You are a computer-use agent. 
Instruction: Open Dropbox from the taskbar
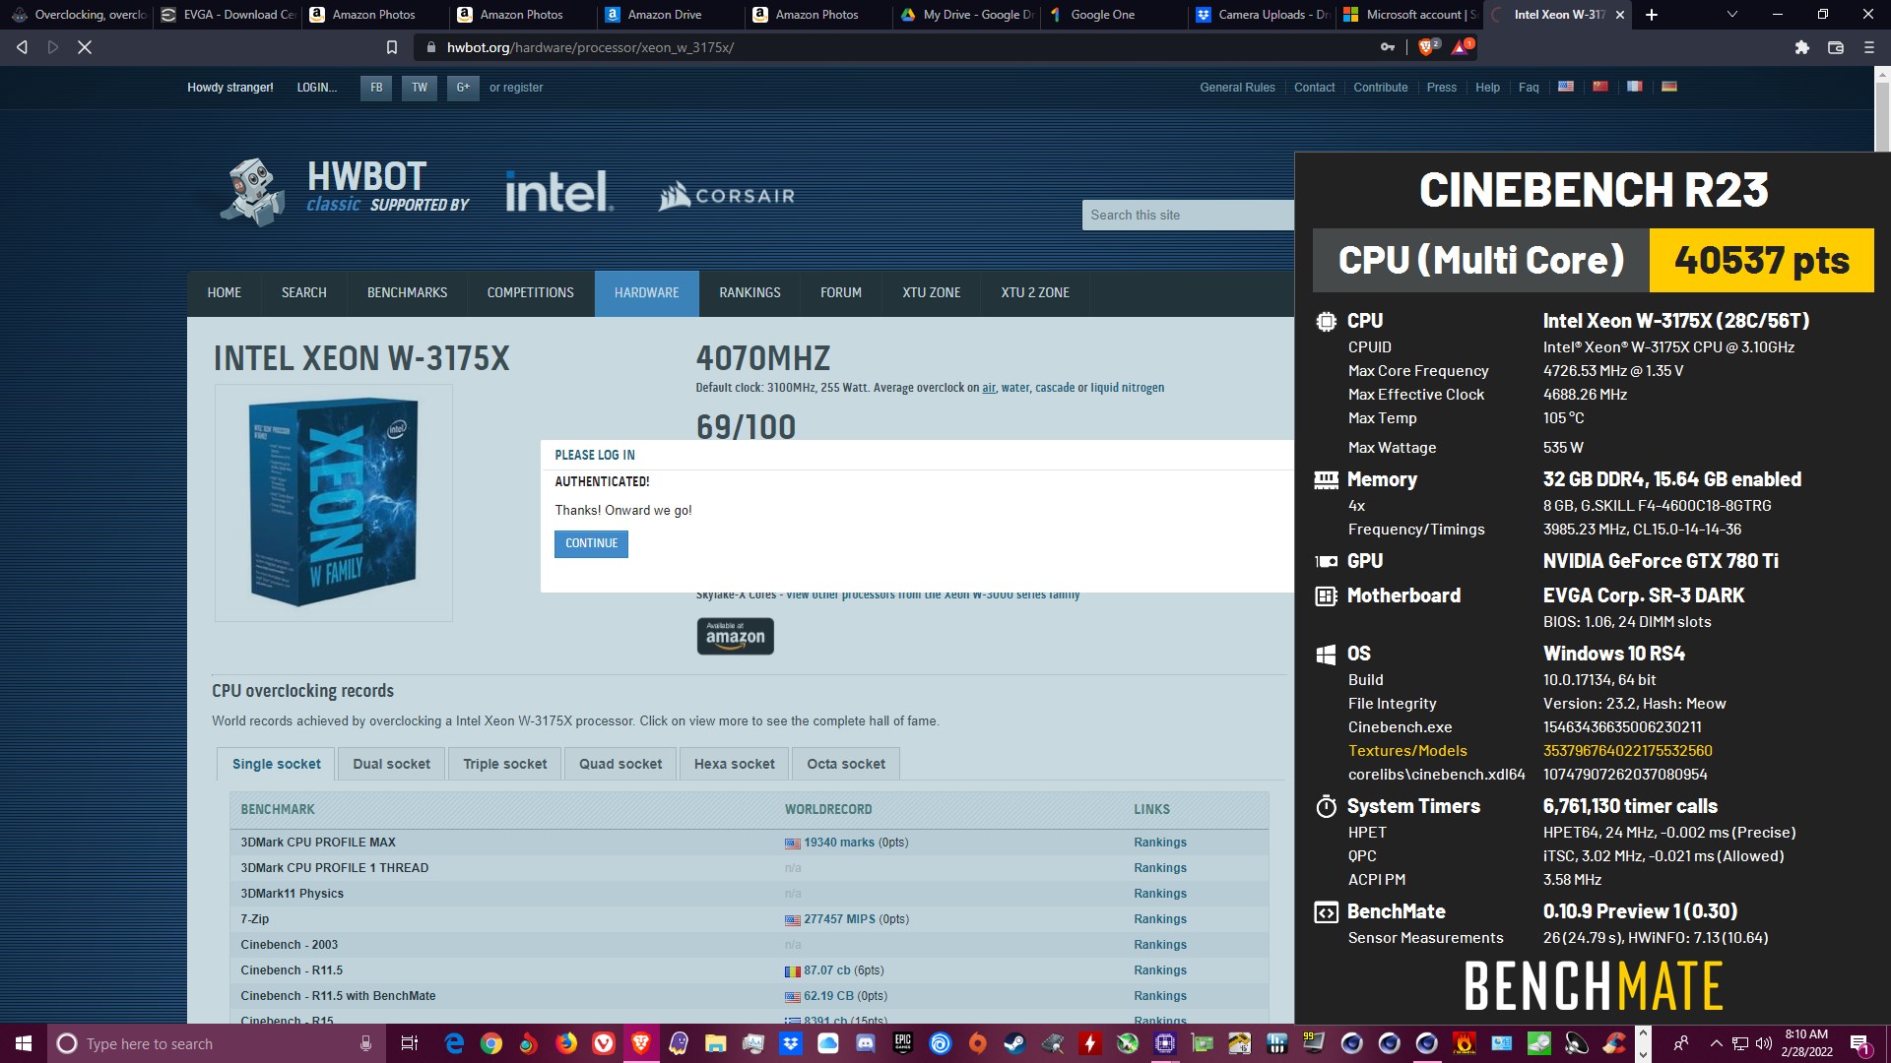click(x=791, y=1043)
